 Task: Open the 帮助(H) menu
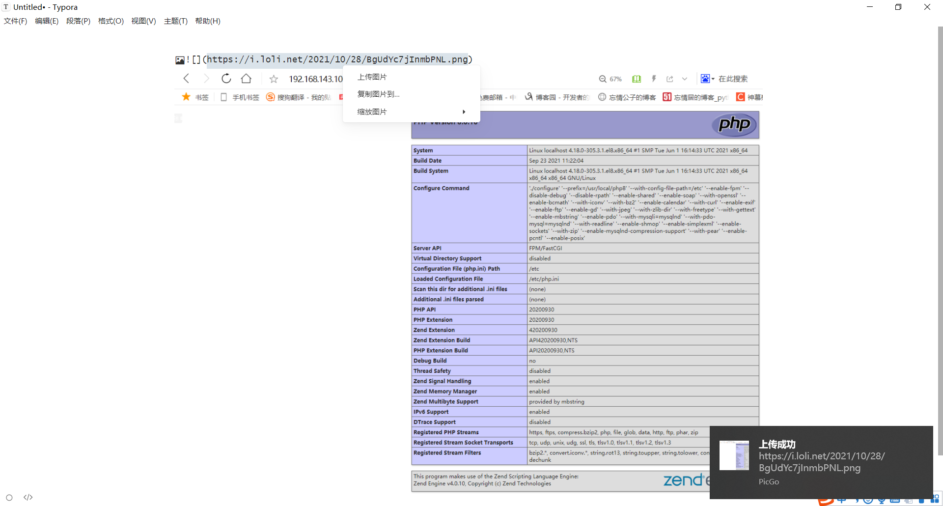click(x=208, y=21)
